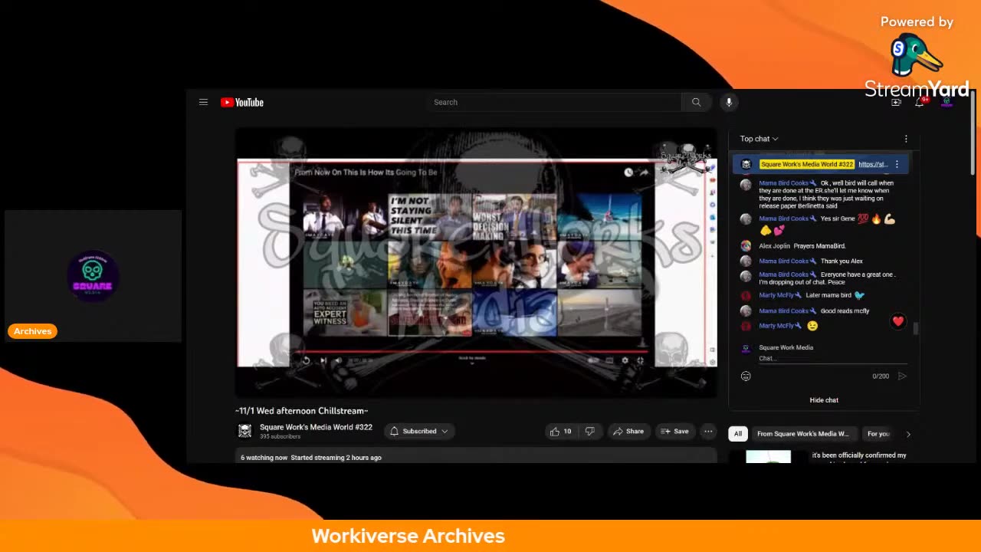Toggle theater mode in player
The image size is (981, 552).
coord(609,360)
